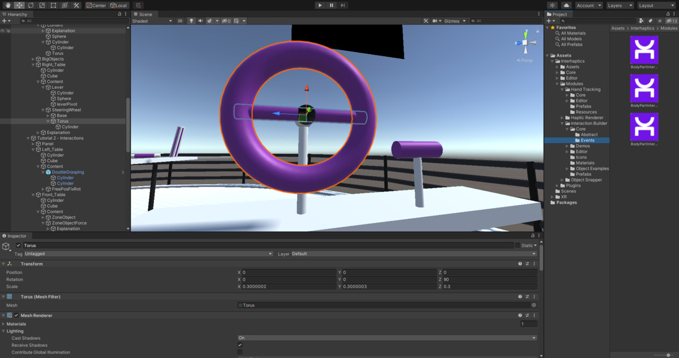Toggle scene audio with the speaker icon
The image size is (679, 358).
click(x=200, y=21)
